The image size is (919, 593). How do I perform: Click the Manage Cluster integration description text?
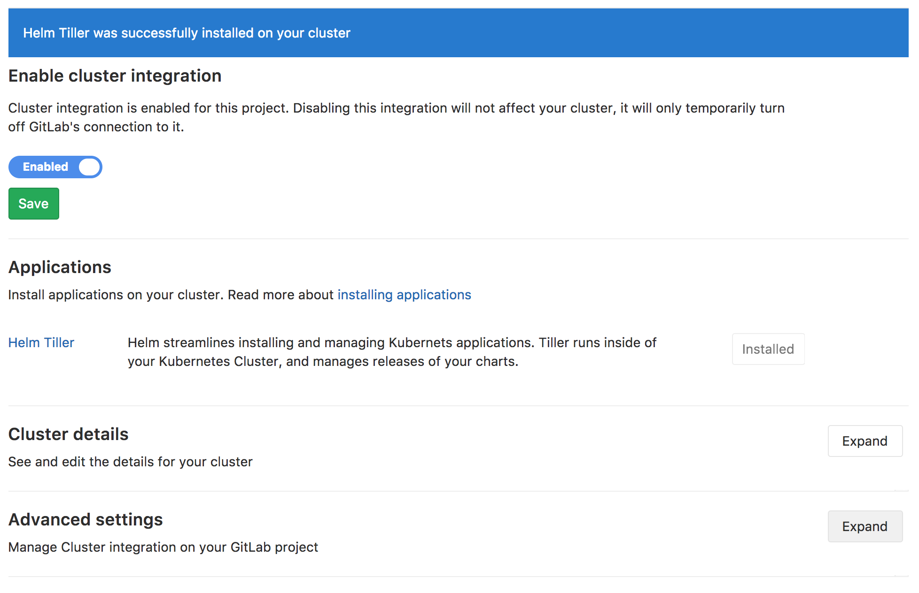click(x=163, y=547)
